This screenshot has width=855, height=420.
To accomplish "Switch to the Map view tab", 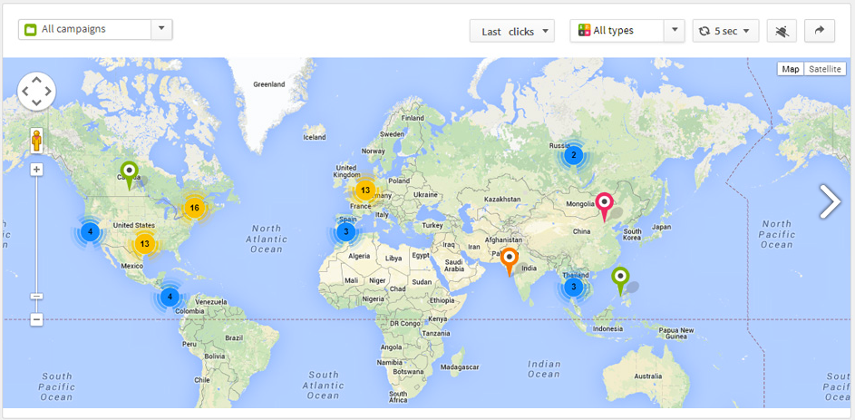I will 791,69.
